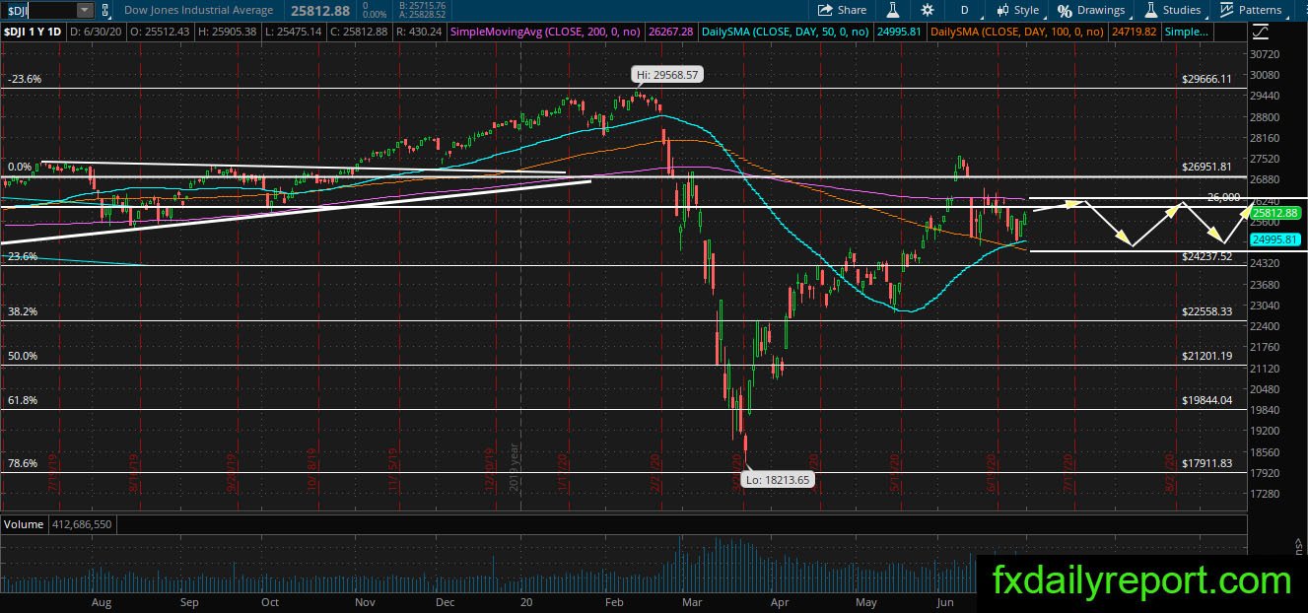
Task: Click the $DJI symbol input field
Action: click(37, 10)
